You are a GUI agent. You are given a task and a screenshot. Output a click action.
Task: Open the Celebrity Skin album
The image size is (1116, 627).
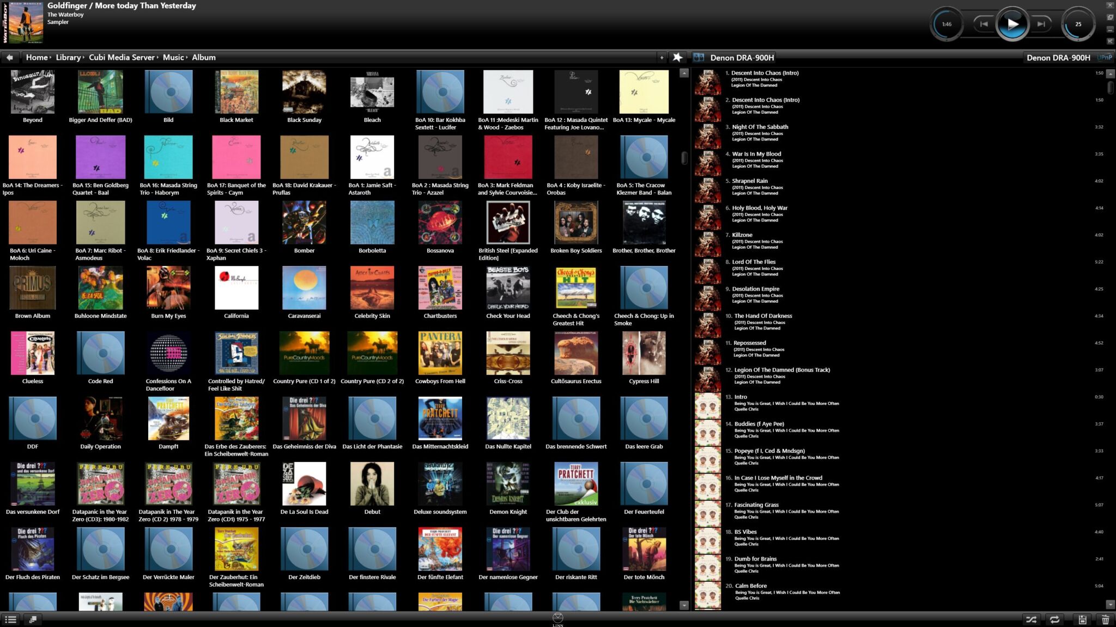click(372, 293)
